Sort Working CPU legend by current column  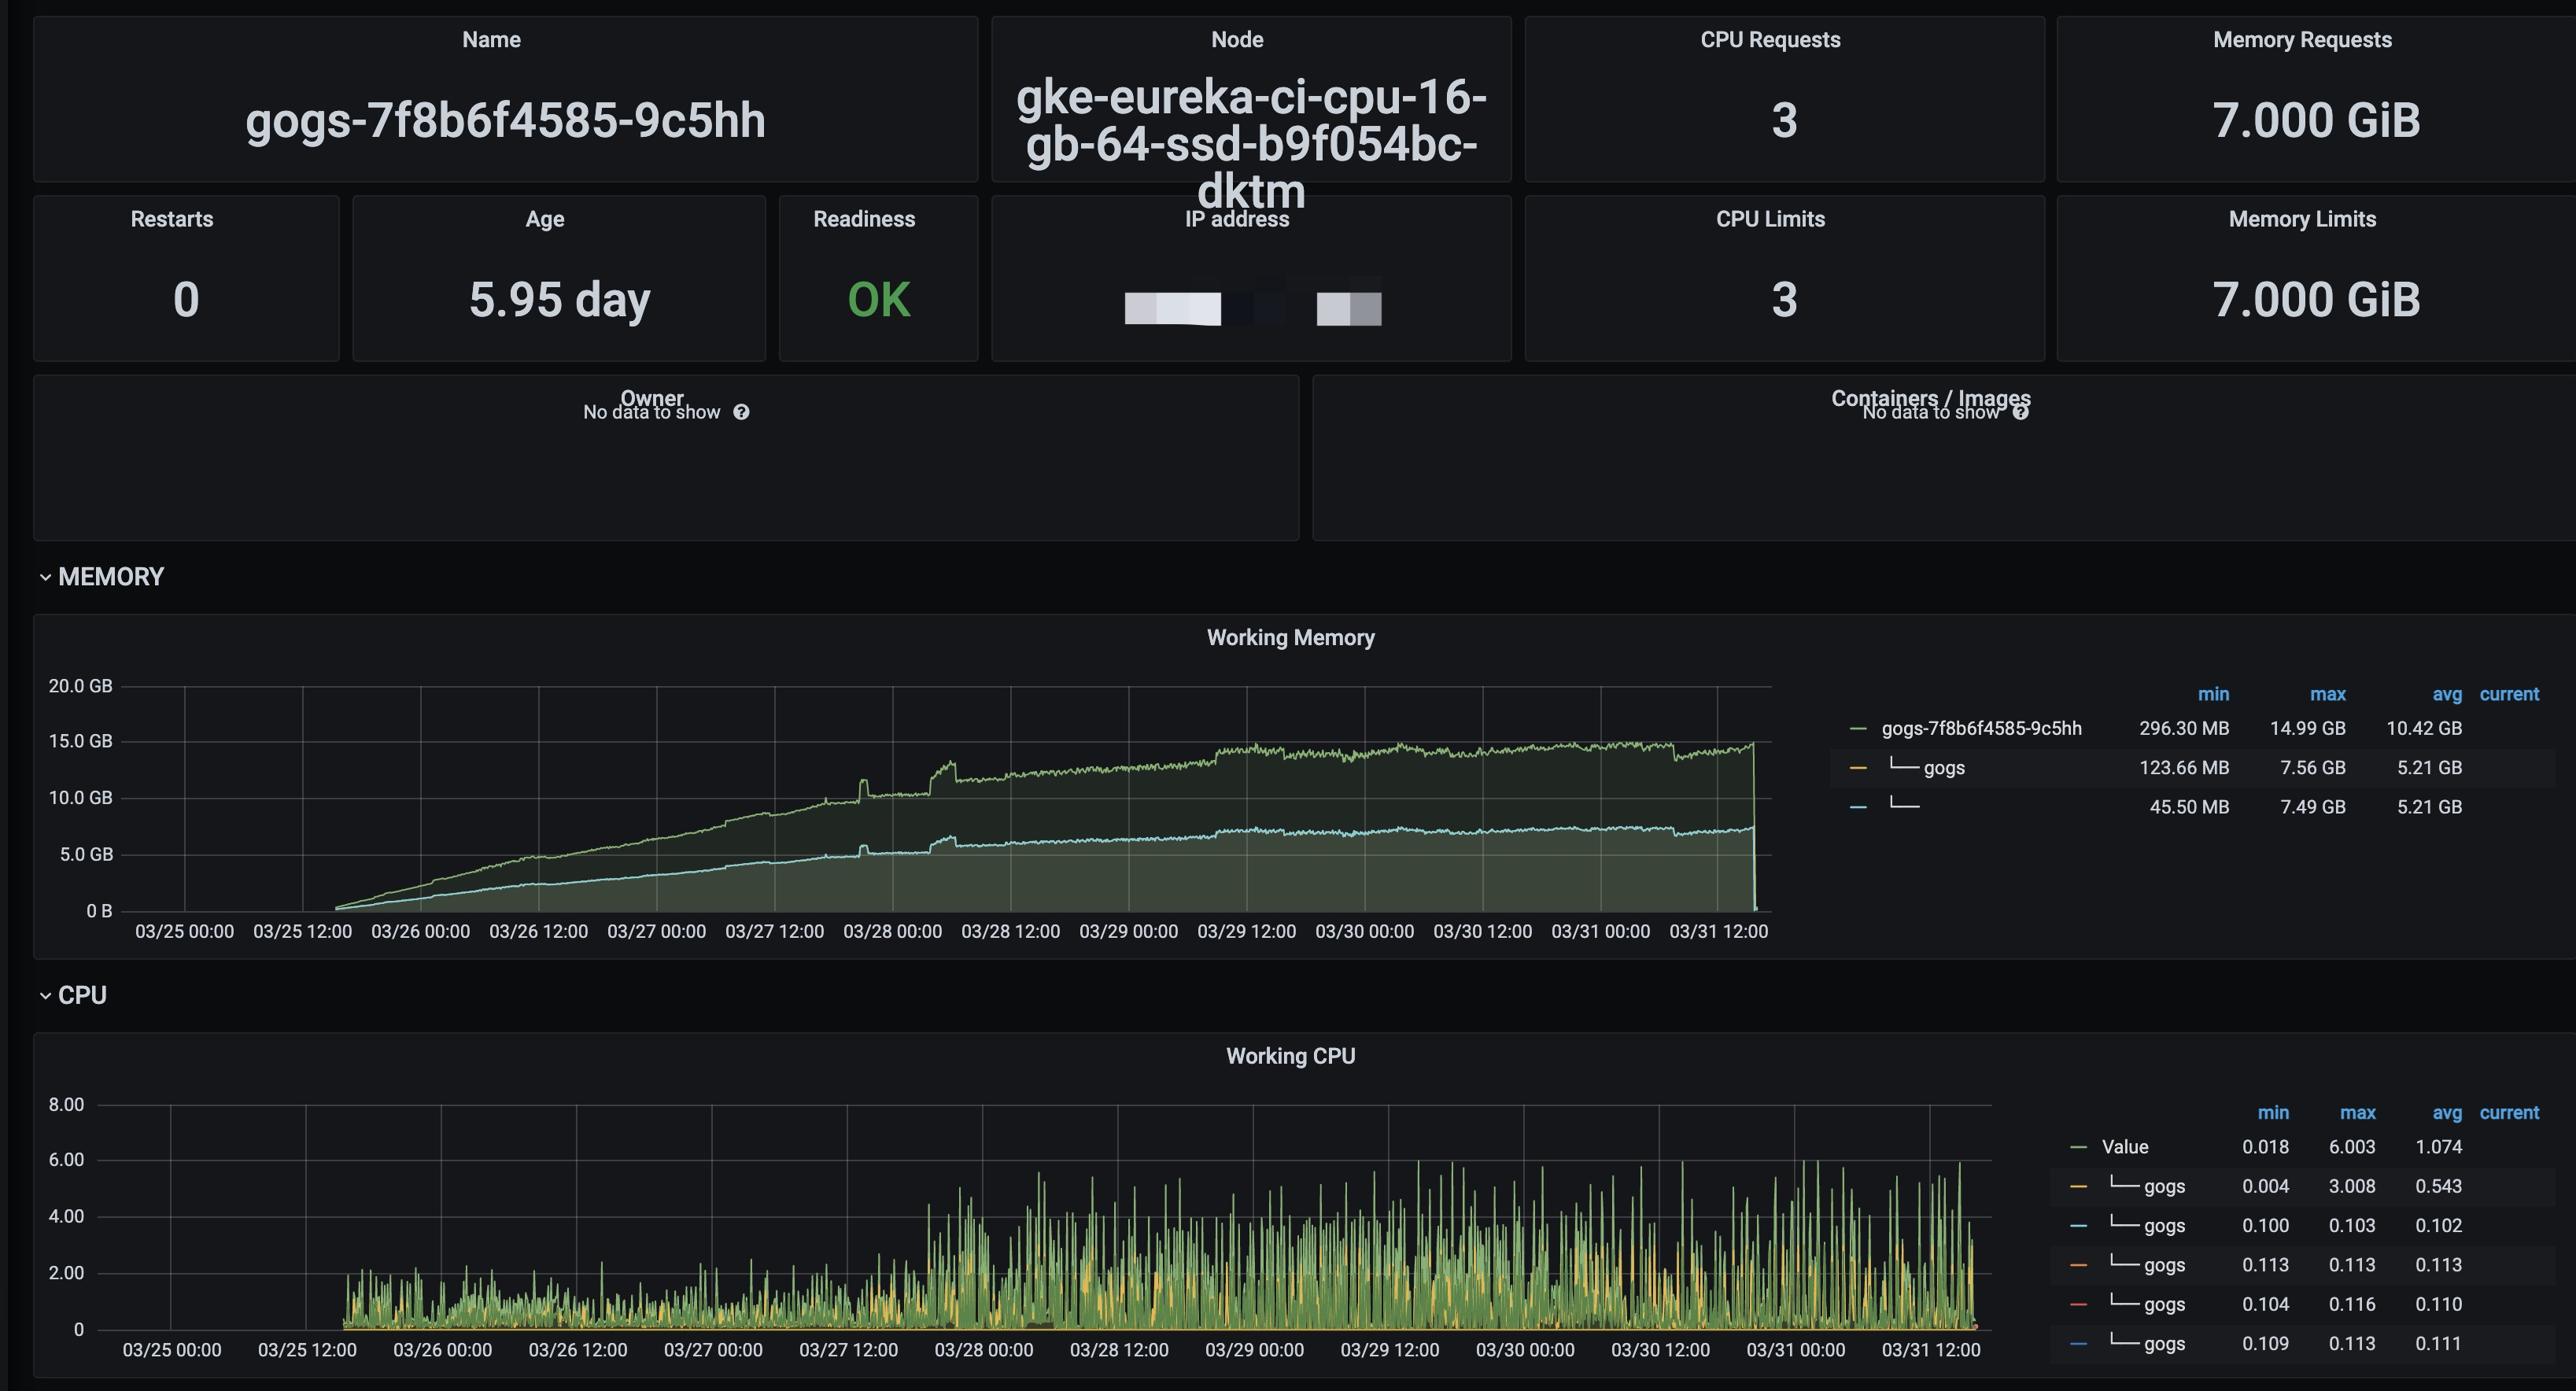2508,1112
